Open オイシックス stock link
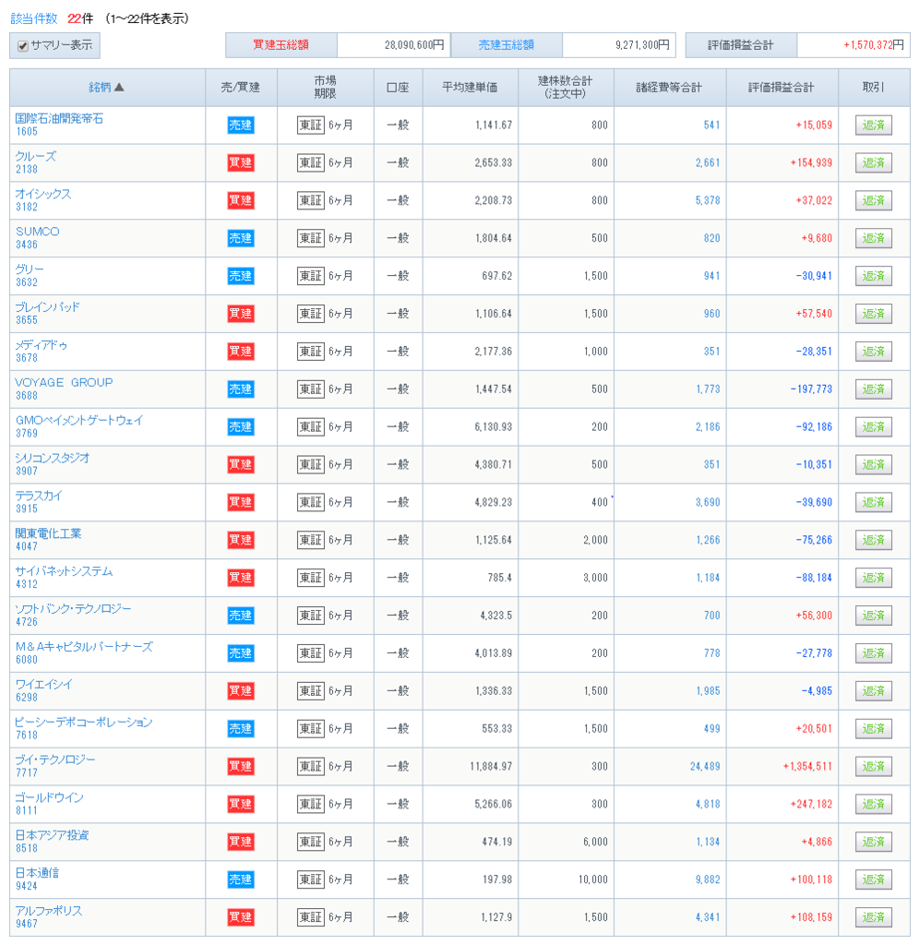Viewport: 919px width, 945px height. click(x=42, y=194)
